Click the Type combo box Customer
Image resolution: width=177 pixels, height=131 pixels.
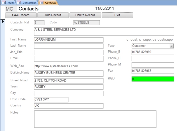coord(153,46)
